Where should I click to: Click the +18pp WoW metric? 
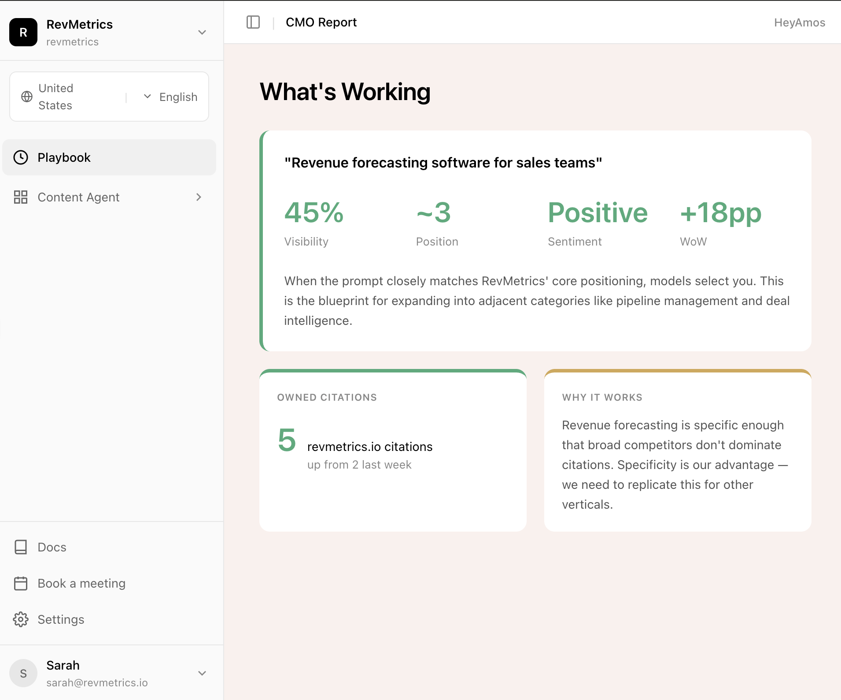click(x=720, y=223)
